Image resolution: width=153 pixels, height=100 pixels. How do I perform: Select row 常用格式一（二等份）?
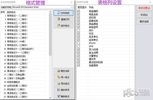coord(23,16)
